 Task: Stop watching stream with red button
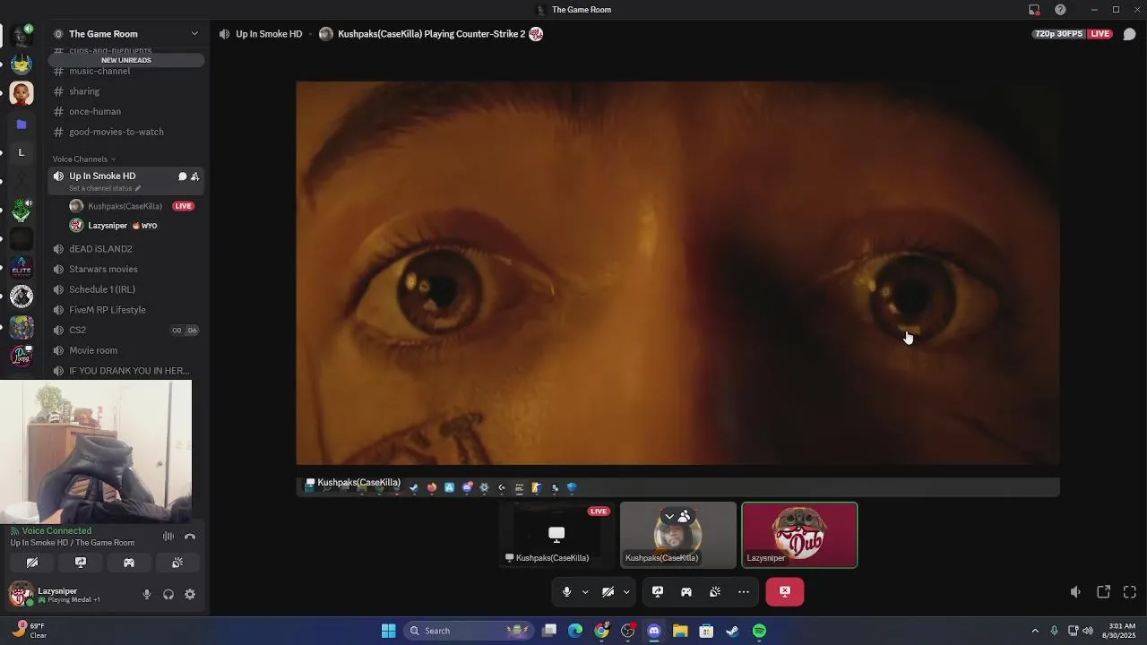point(785,591)
